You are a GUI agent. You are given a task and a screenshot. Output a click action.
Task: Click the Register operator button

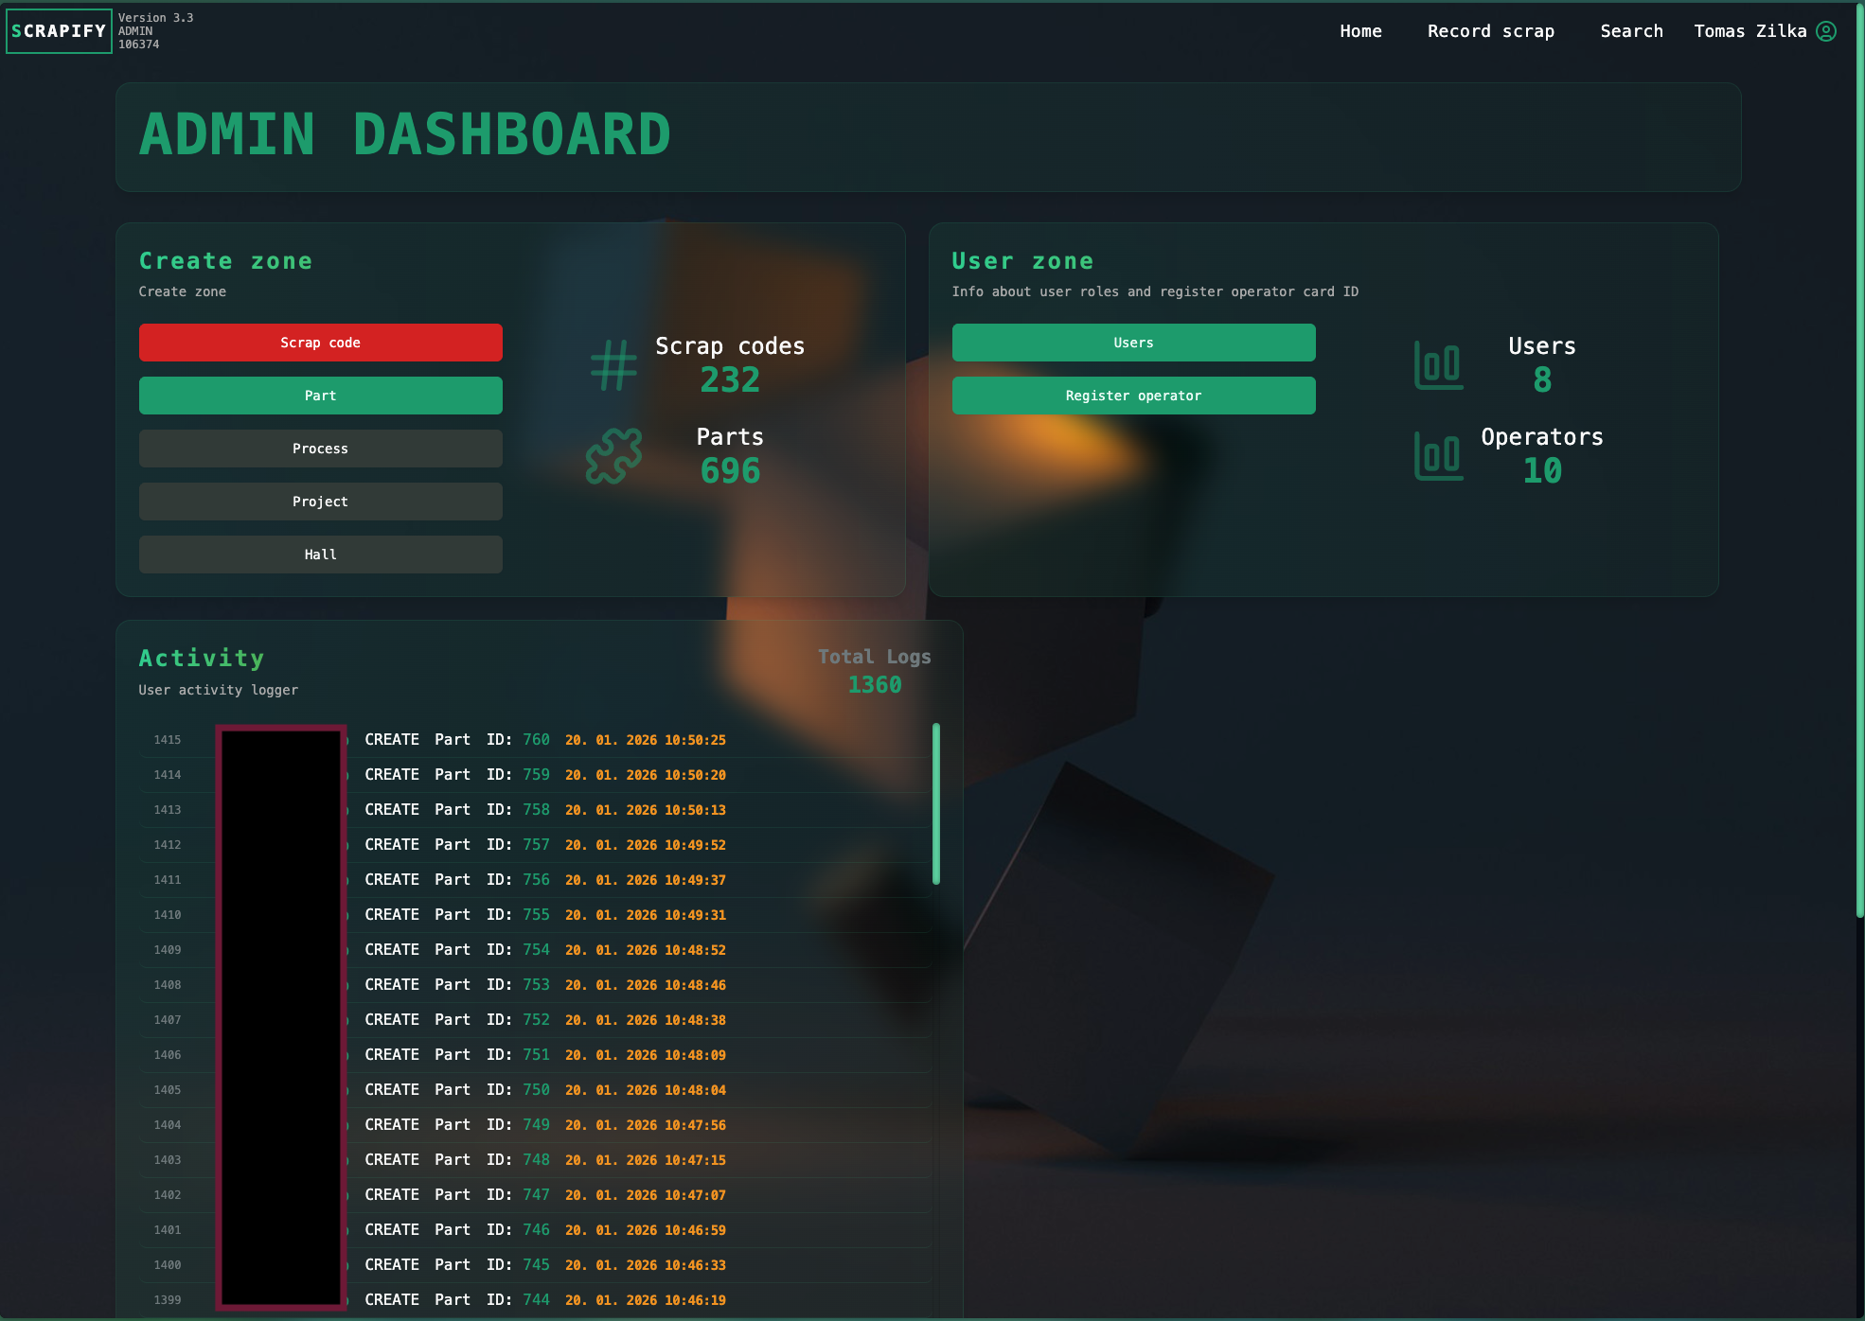coord(1133,396)
